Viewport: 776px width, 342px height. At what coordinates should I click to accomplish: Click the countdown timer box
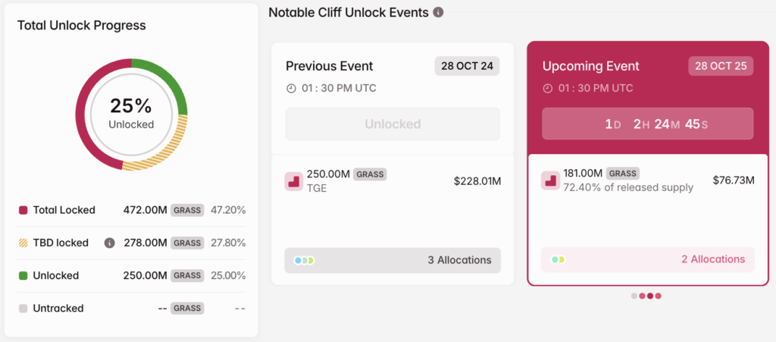click(x=648, y=124)
